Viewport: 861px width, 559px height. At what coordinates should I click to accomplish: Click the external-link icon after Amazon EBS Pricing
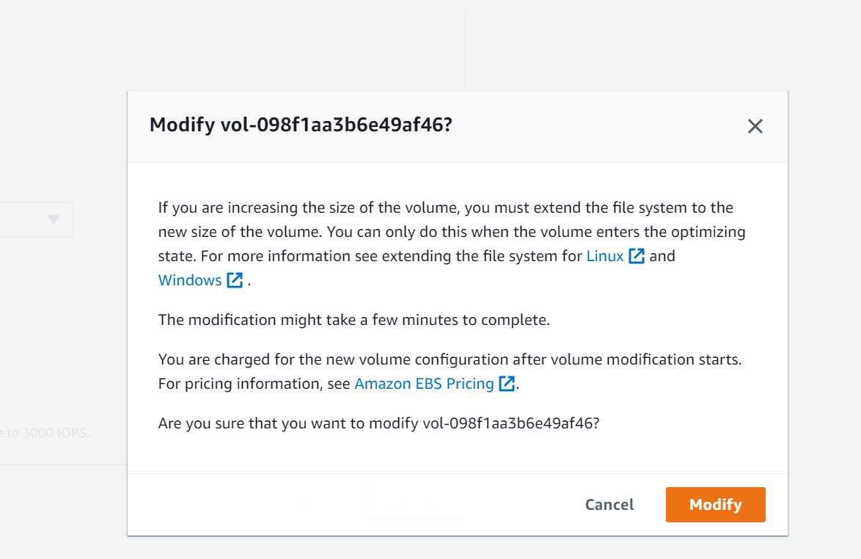pos(506,384)
